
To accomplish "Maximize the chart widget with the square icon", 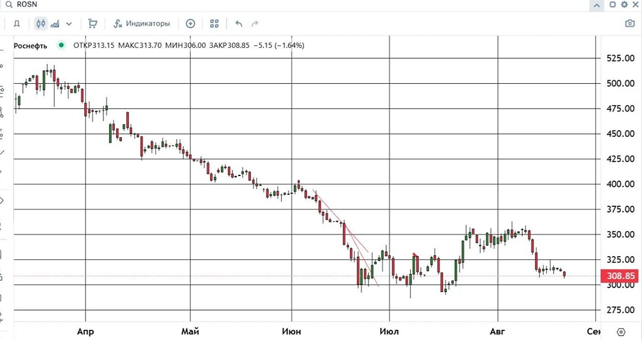I will point(612,4).
